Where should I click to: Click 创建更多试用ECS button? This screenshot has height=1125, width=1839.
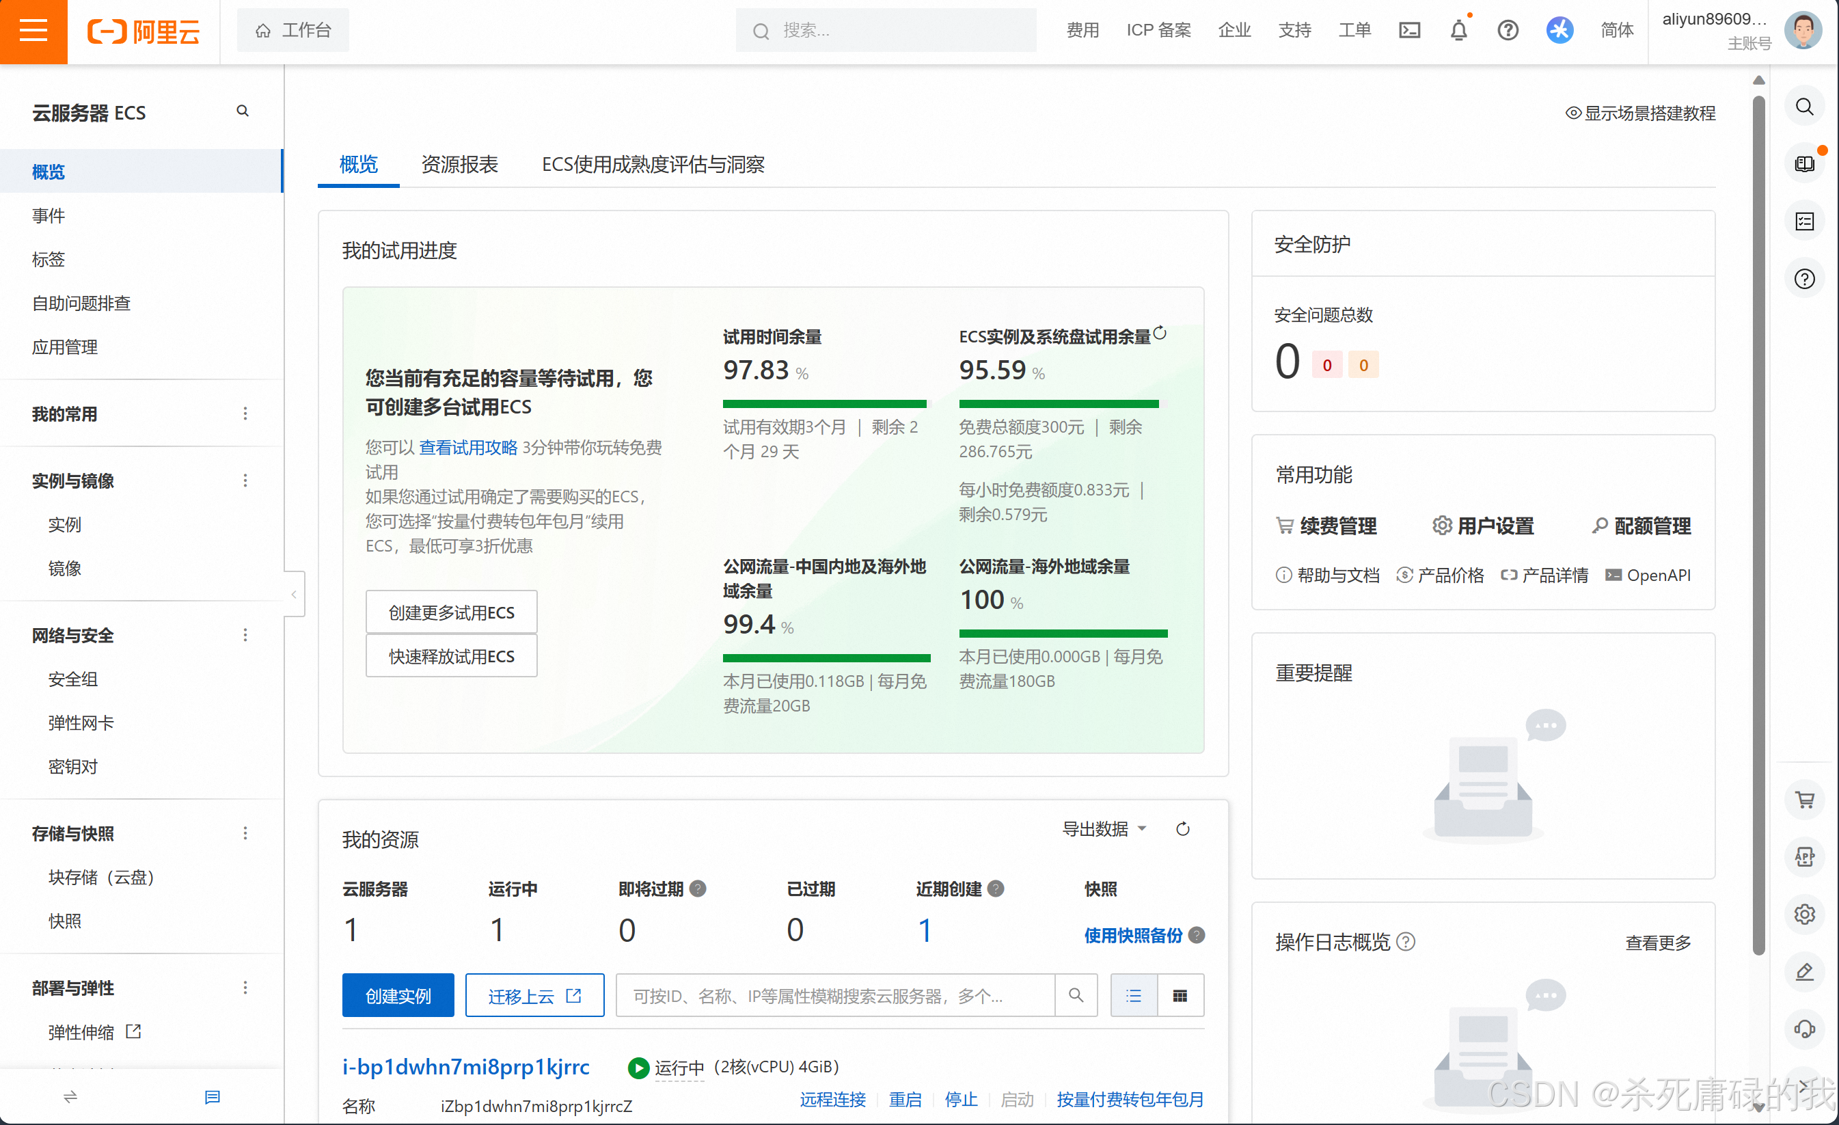452,612
